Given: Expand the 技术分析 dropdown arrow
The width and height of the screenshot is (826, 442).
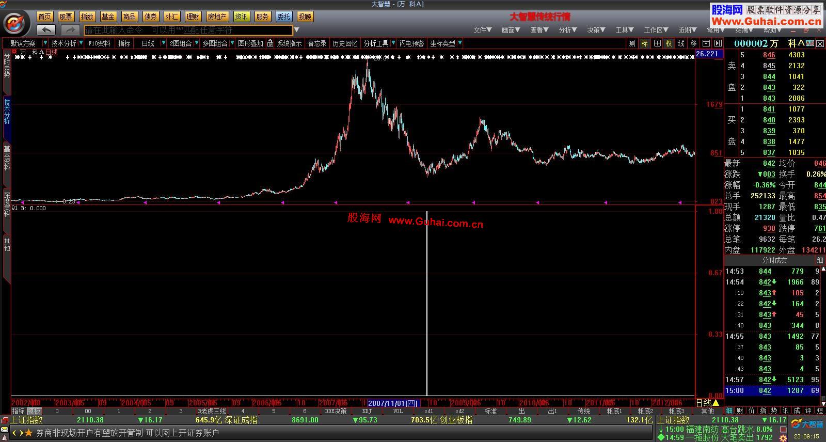Looking at the screenshot, I should 81,43.
